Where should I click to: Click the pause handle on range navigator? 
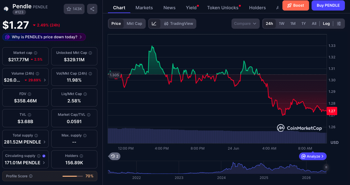(x=326, y=167)
